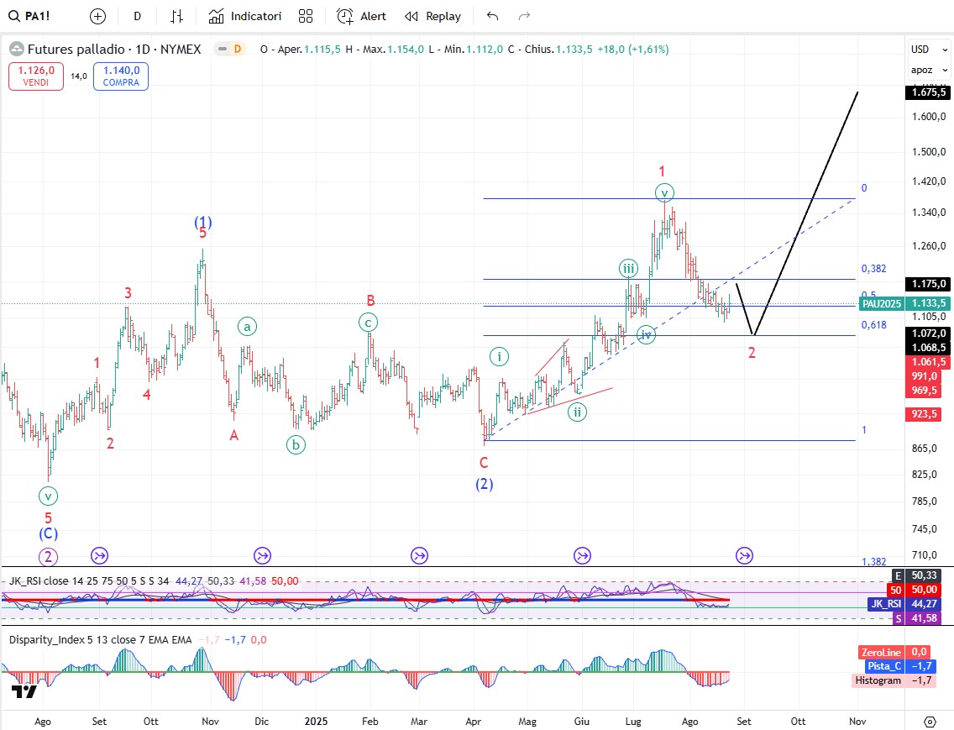
Task: Click the undo arrow
Action: pos(492,17)
